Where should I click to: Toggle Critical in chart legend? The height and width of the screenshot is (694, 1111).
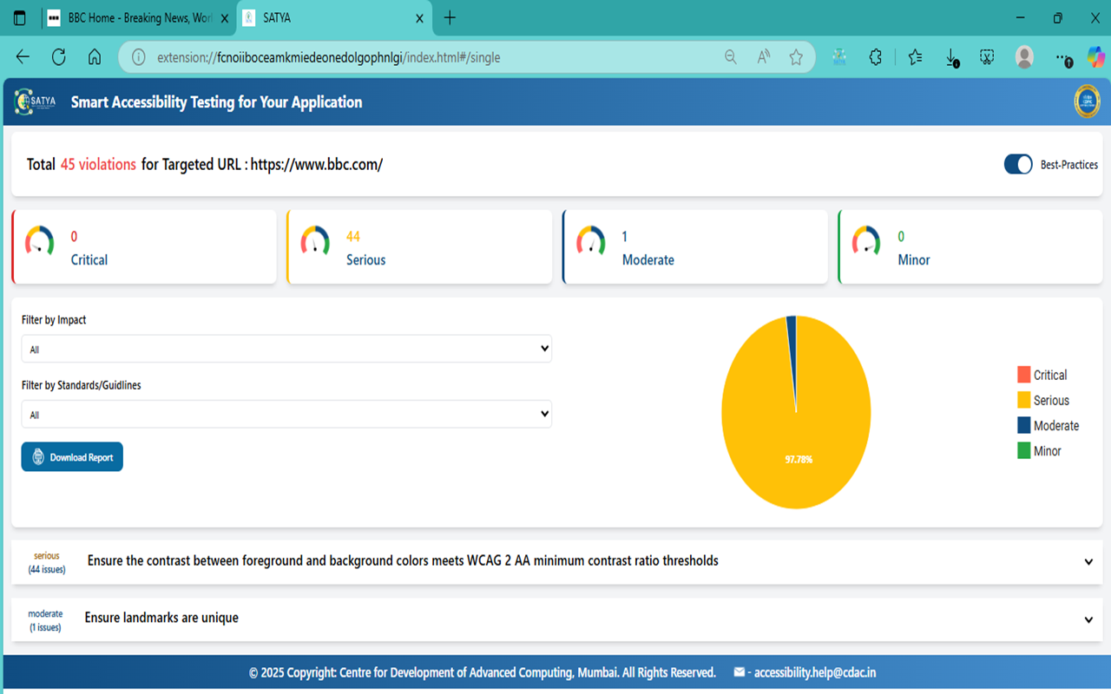tap(1042, 375)
